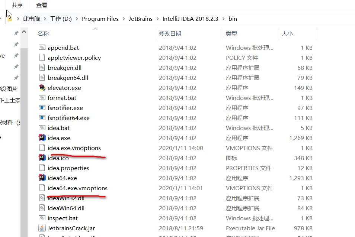Click file name append.bat
The height and width of the screenshot is (237, 355).
pos(63,48)
